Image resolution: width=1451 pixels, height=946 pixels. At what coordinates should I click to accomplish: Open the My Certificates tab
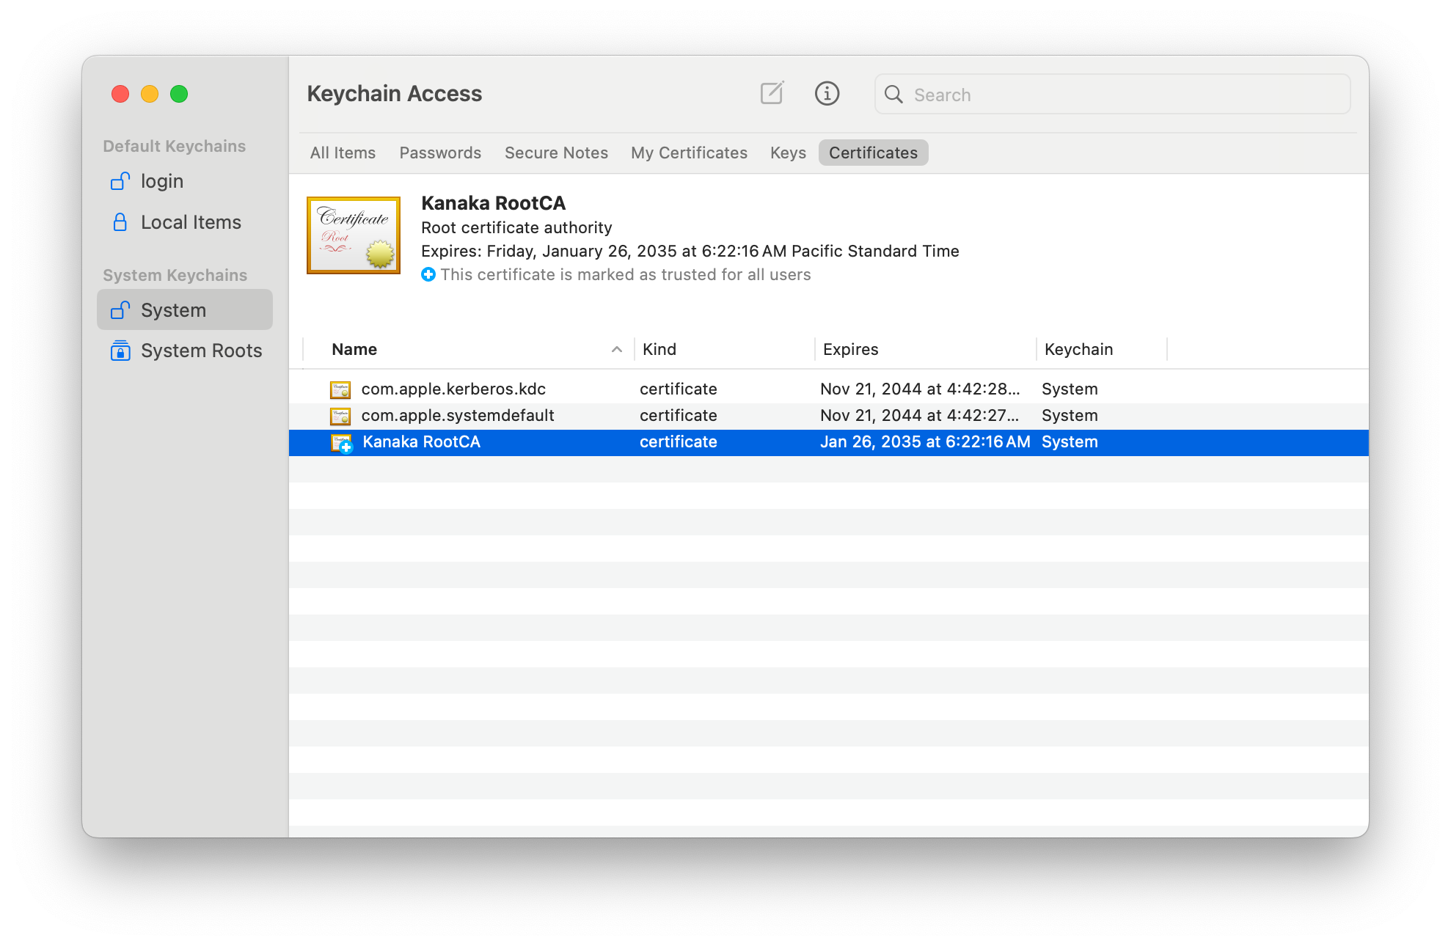689,153
